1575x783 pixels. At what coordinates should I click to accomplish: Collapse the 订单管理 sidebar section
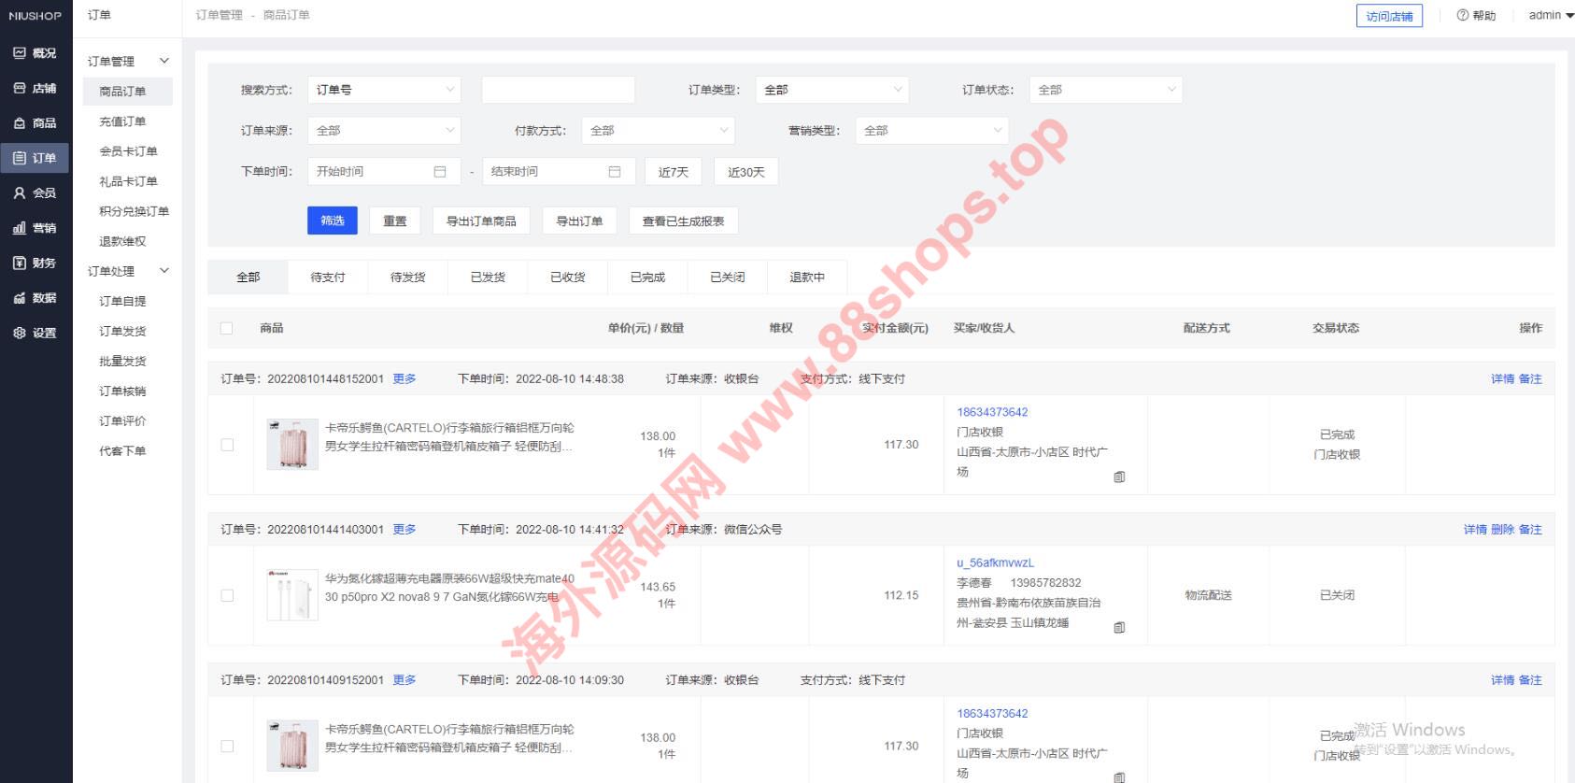[164, 62]
